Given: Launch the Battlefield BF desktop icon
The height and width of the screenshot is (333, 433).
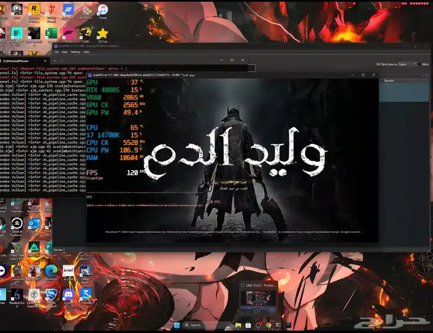Looking at the screenshot, I should (x=17, y=33).
